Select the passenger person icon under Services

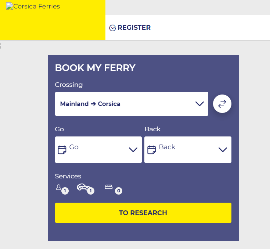[x=58, y=187]
